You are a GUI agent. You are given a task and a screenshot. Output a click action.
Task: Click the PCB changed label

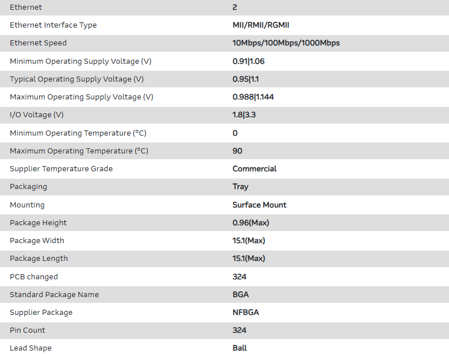click(34, 277)
